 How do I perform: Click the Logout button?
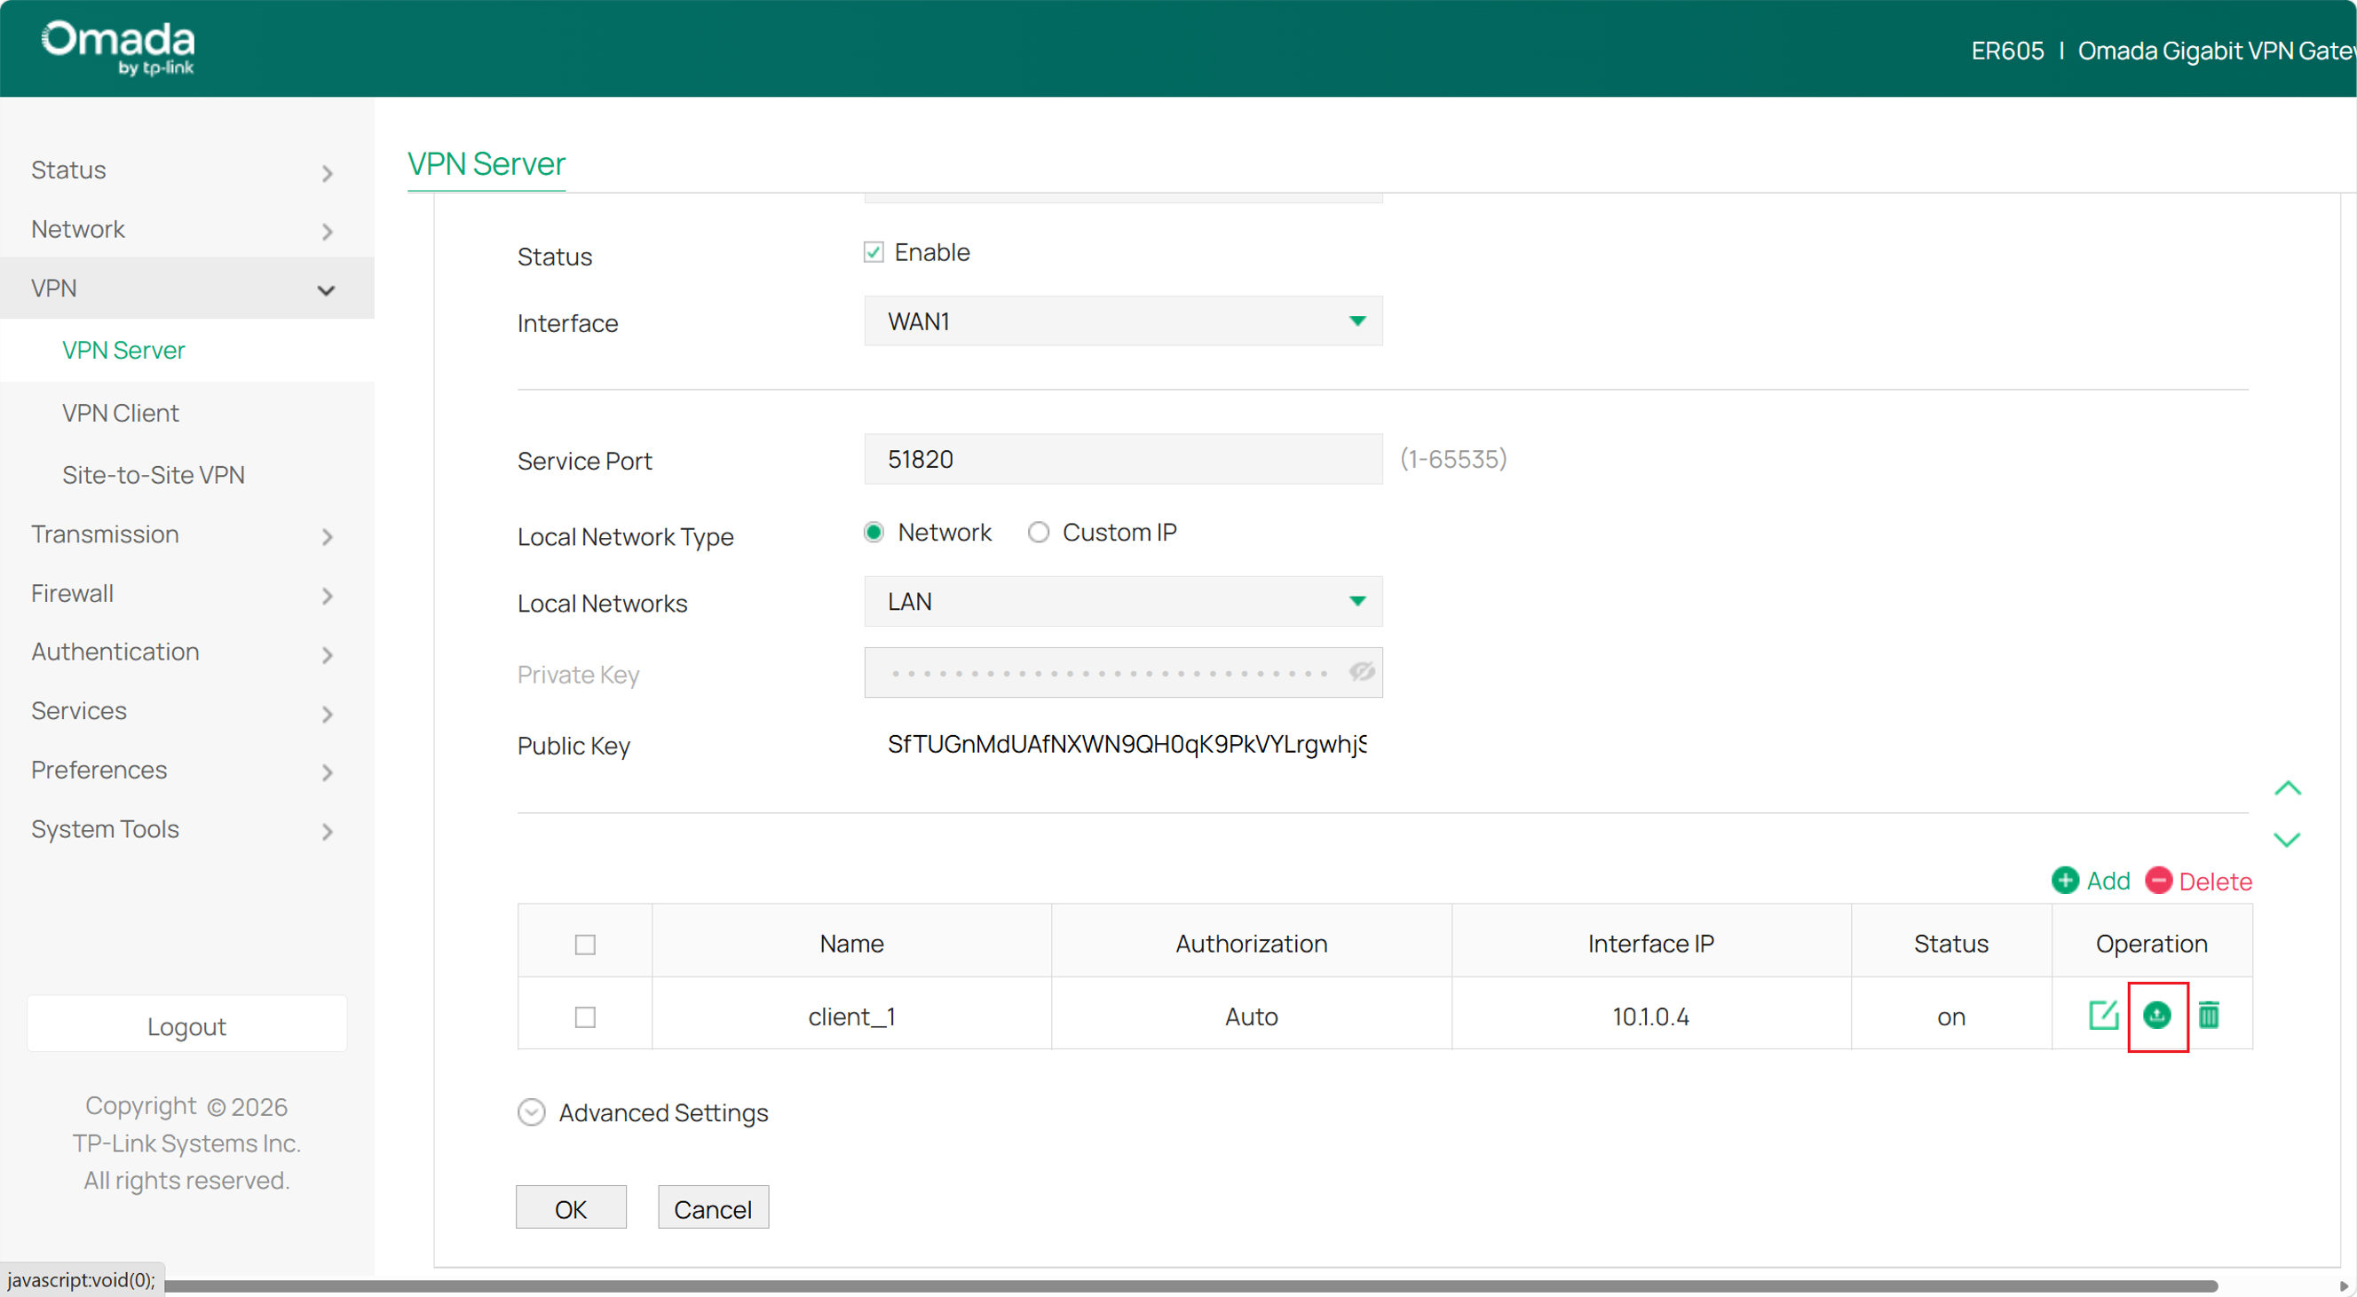186,1025
